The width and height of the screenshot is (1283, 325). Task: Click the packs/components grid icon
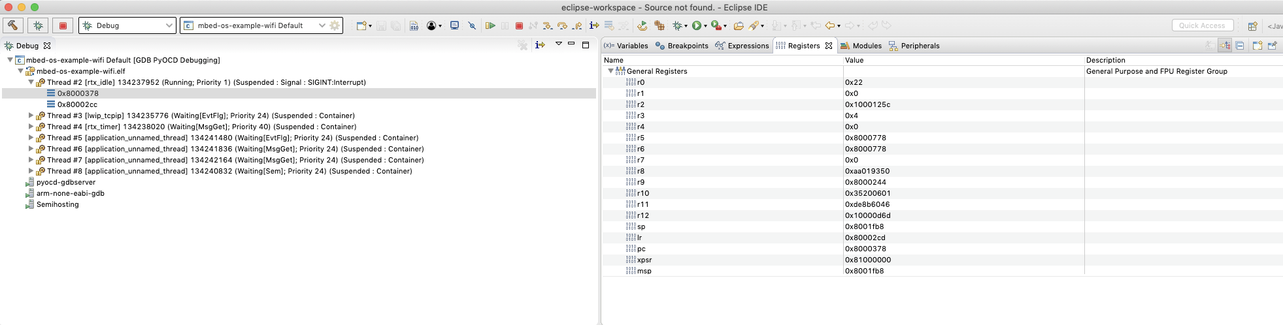click(659, 25)
